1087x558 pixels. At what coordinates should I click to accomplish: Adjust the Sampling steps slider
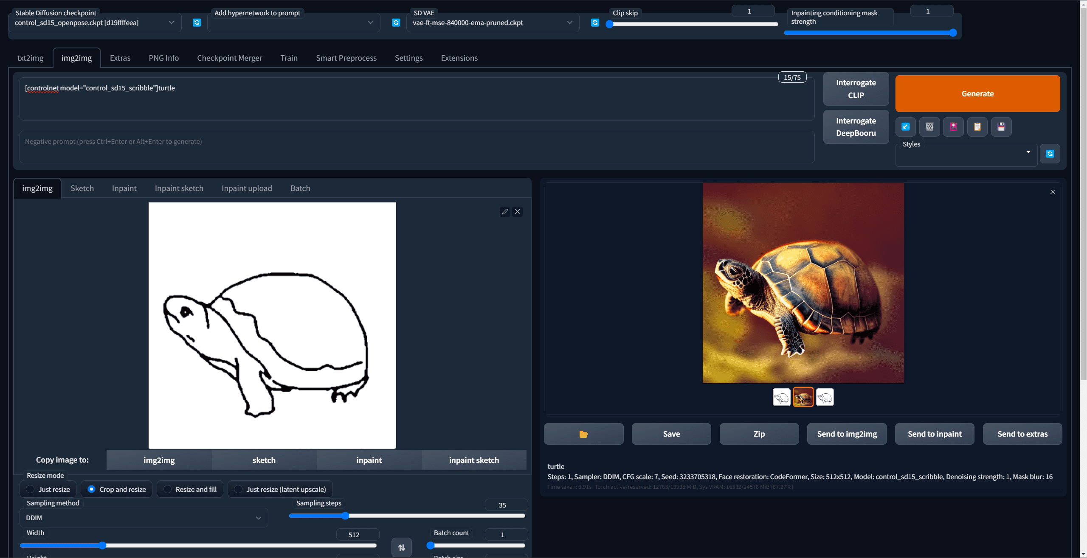pos(345,516)
